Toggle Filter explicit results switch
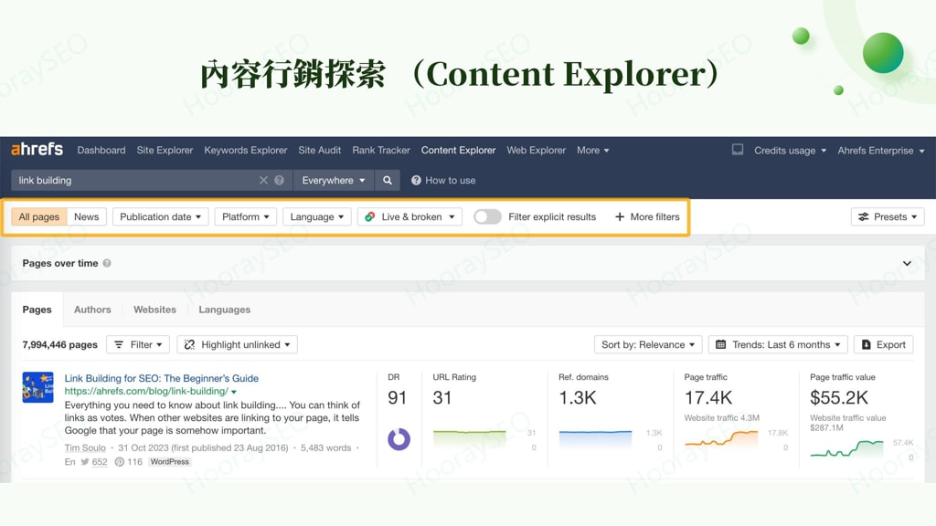 487,216
